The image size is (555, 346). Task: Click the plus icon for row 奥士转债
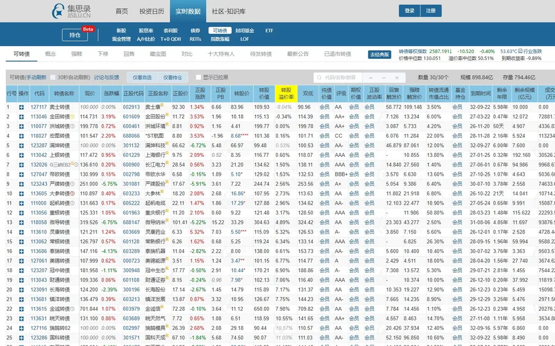coord(21,107)
